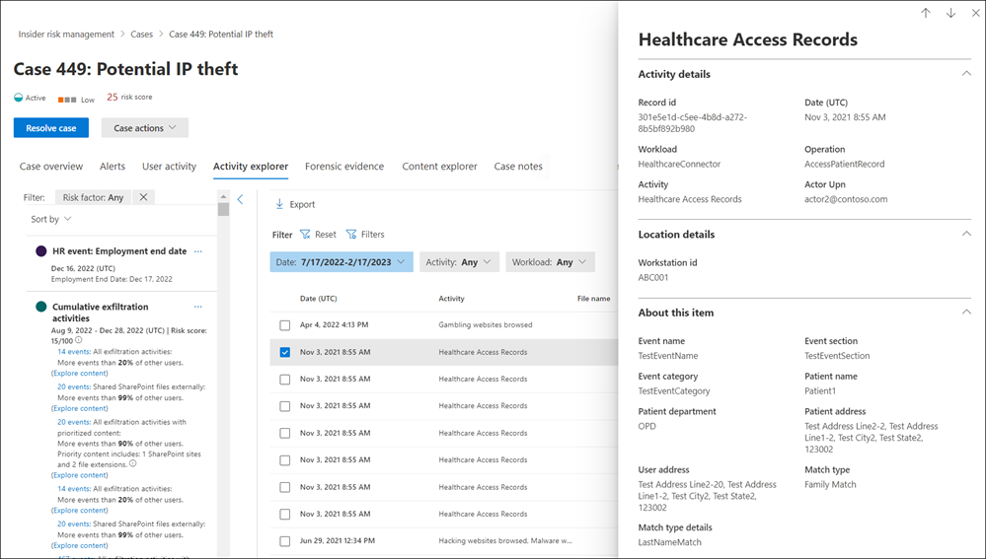Screen dimensions: 987x559
Task: Click the Resolve case button
Action: 51,128
